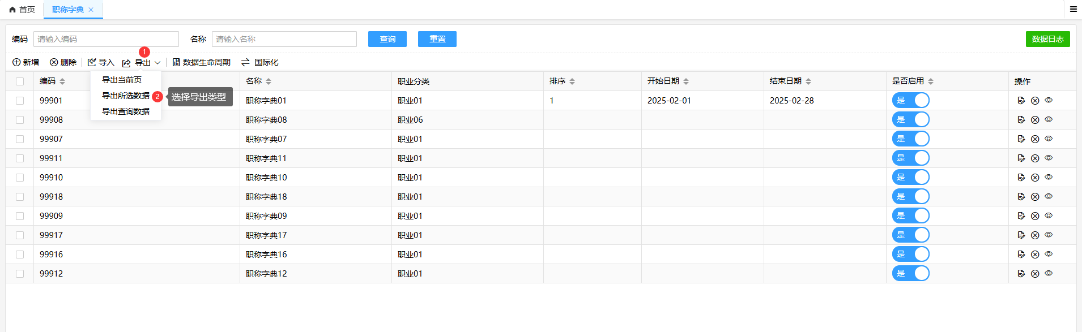The image size is (1082, 332).
Task: Open the 导入 import function
Action: pyautogui.click(x=101, y=62)
